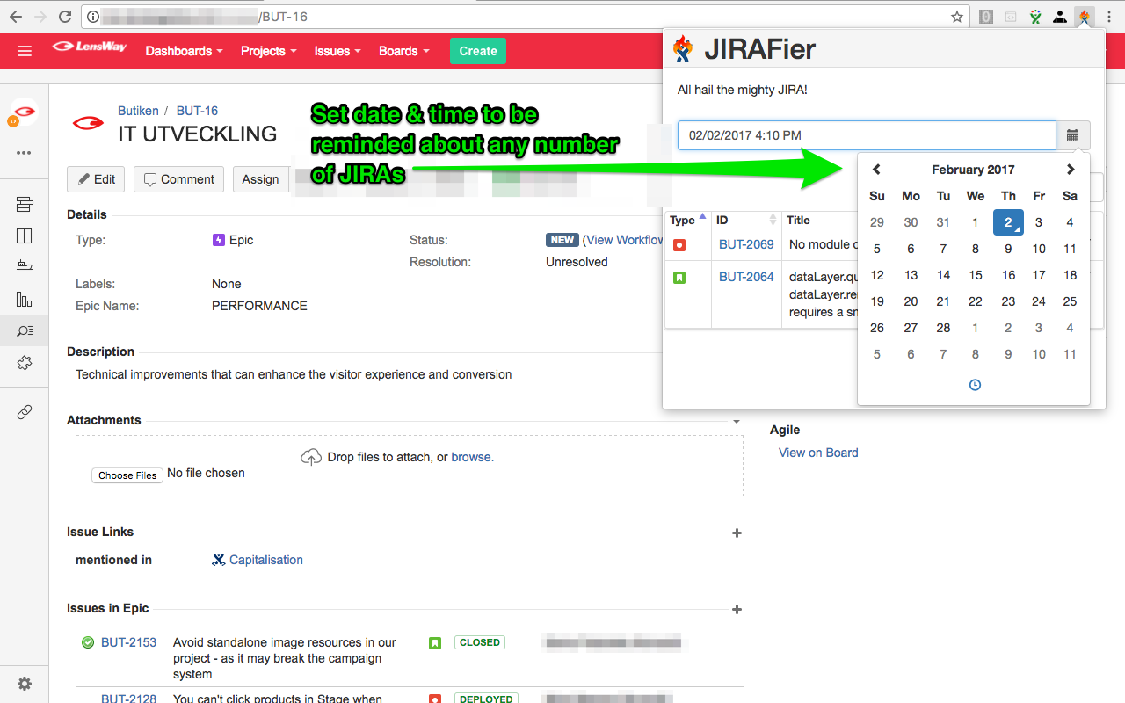Open the calendar picker button beside date field
This screenshot has width=1125, height=703.
pos(1073,135)
